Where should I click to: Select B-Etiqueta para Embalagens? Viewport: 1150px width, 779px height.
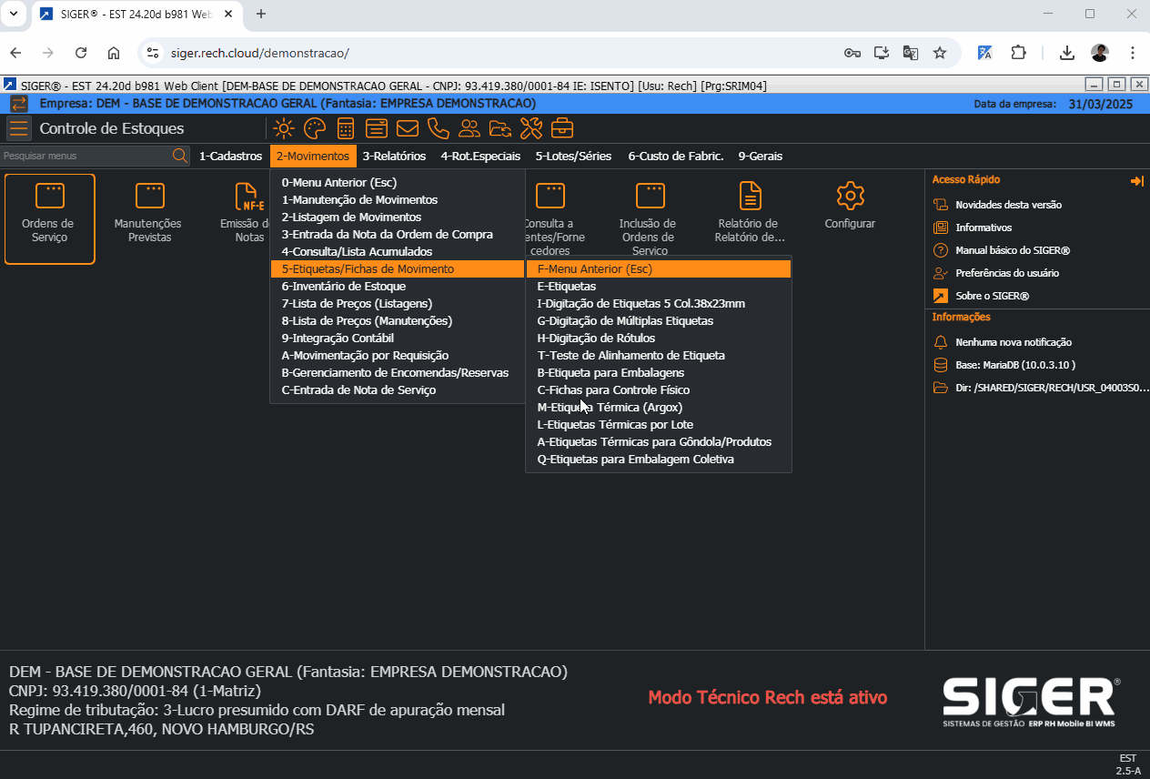659,372
